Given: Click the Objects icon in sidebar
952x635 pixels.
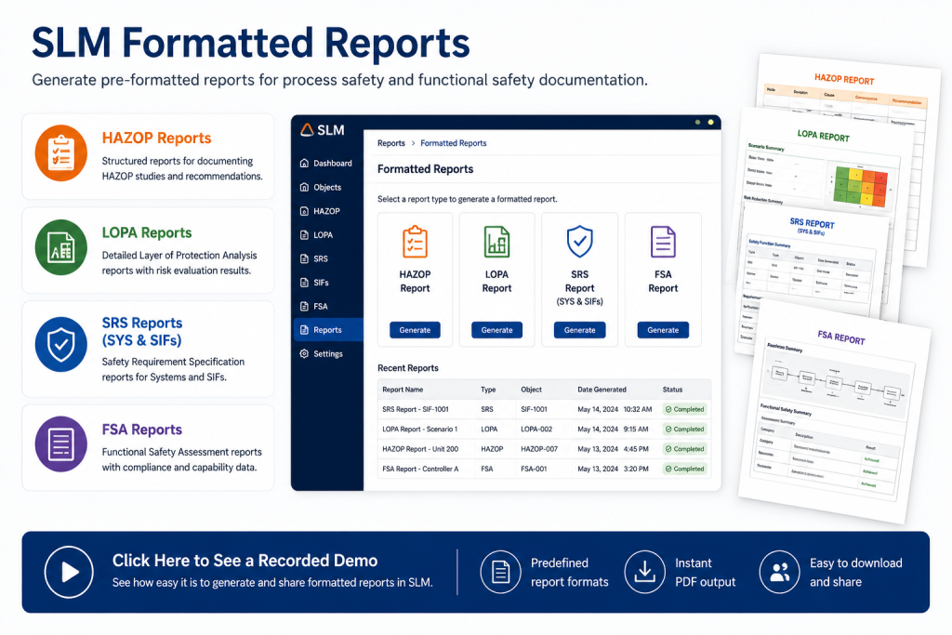Looking at the screenshot, I should click(304, 187).
